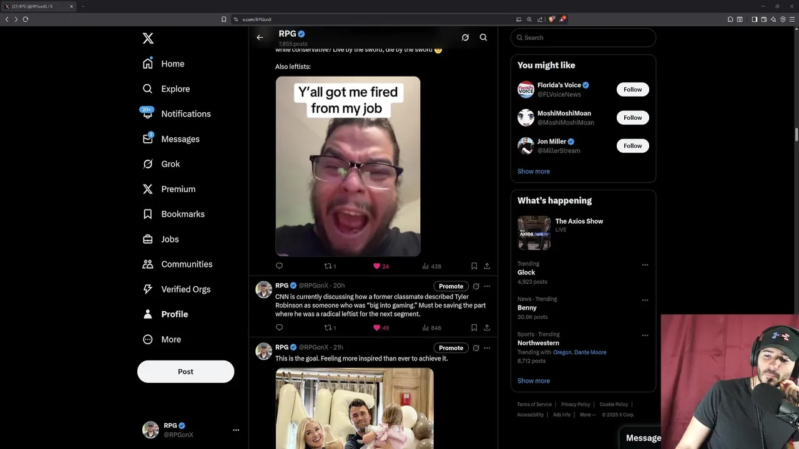799x449 pixels.
Task: Open The Axios Show live thumbnail
Action: tap(534, 233)
